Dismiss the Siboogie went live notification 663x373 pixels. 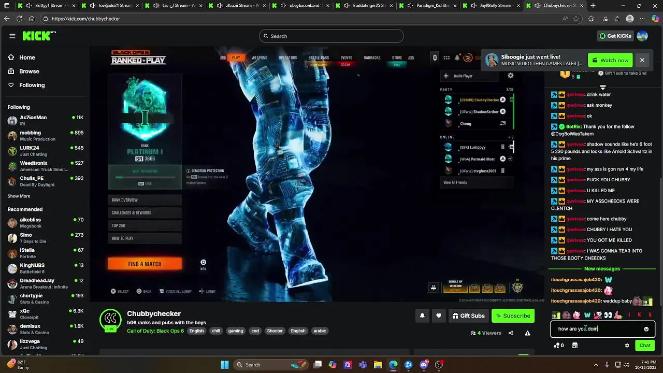(x=642, y=60)
